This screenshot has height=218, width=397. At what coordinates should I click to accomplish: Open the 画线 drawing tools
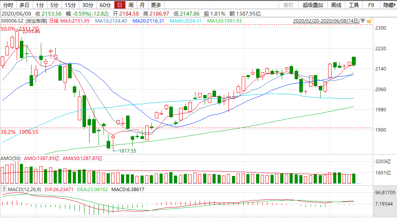click(336, 5)
